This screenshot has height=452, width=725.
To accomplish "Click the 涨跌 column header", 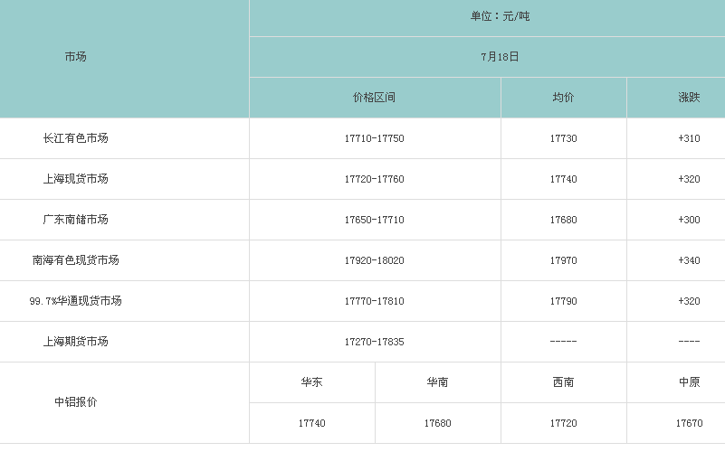I will [689, 98].
